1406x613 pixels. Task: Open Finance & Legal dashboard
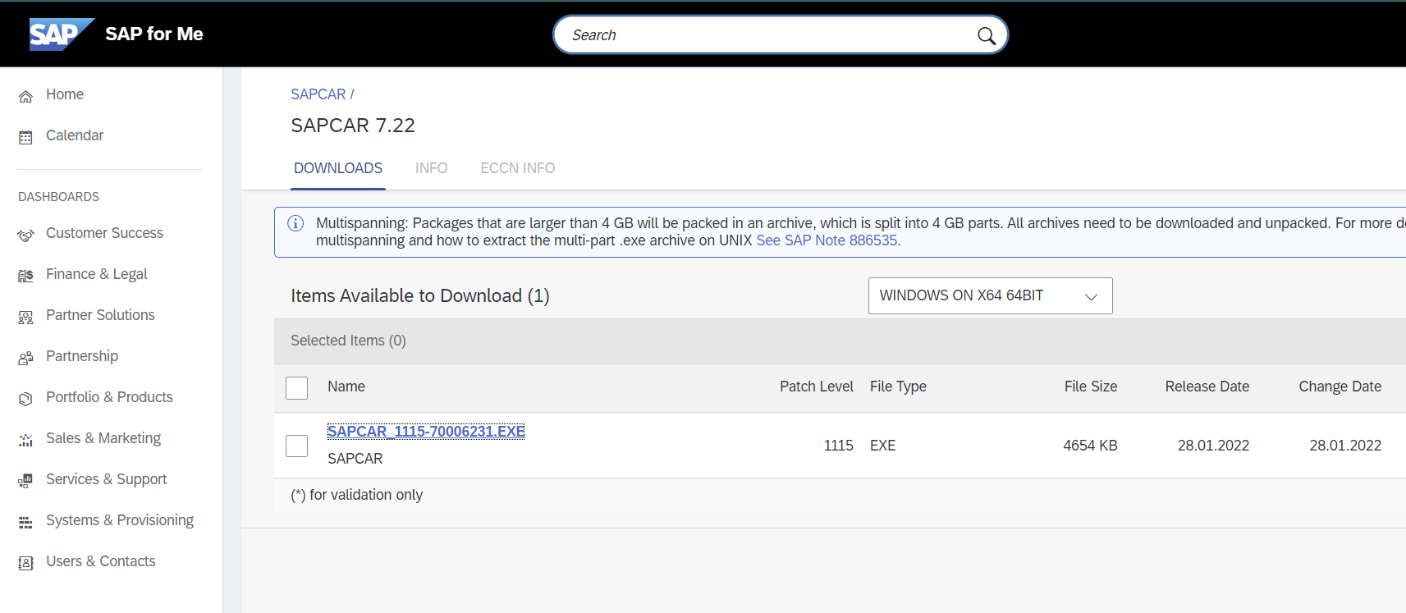click(97, 274)
